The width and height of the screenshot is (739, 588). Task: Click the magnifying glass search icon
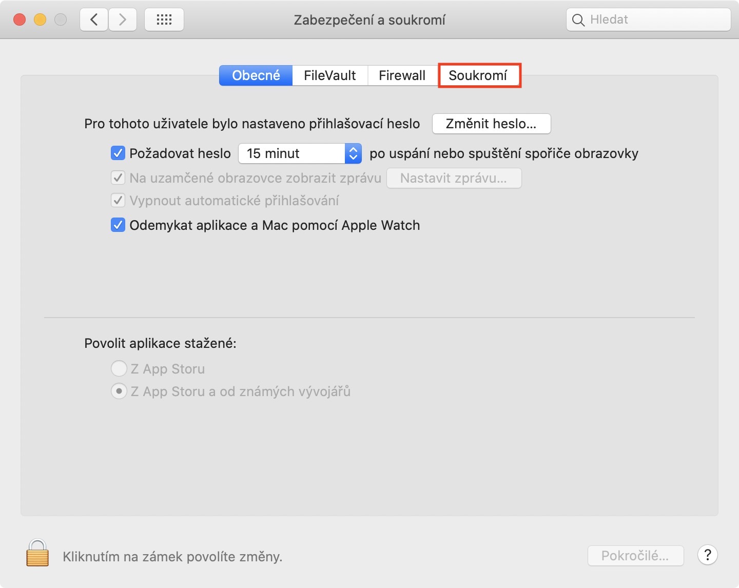click(x=578, y=20)
